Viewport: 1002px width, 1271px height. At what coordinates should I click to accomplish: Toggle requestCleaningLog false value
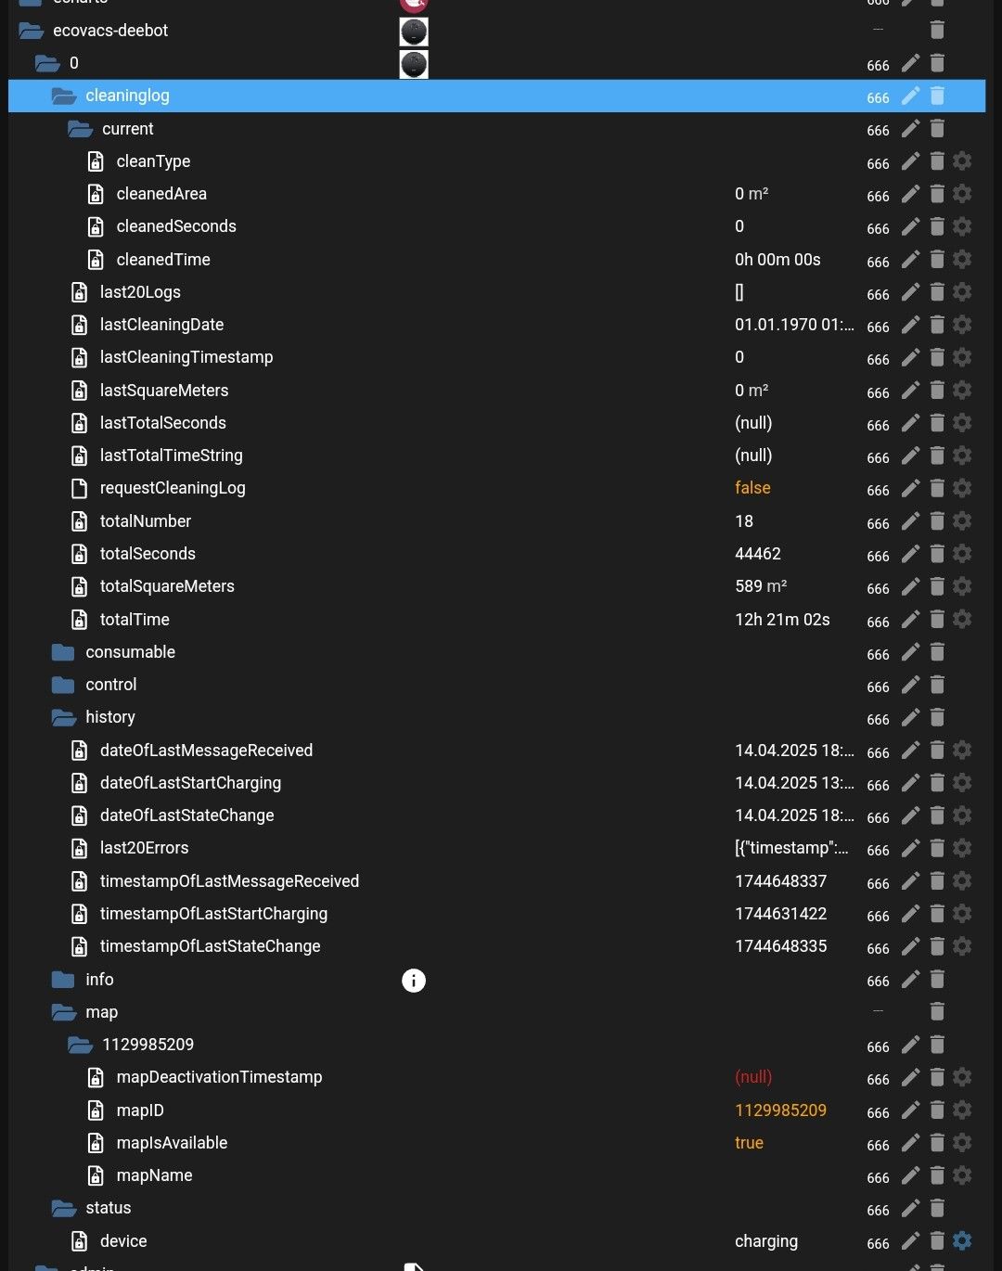coord(752,488)
